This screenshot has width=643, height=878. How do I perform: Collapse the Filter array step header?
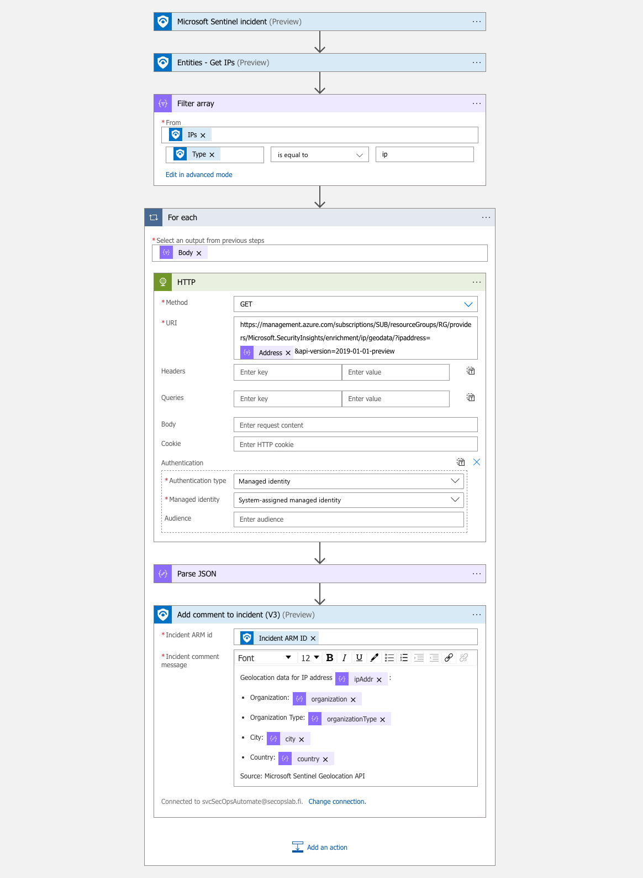(320, 103)
